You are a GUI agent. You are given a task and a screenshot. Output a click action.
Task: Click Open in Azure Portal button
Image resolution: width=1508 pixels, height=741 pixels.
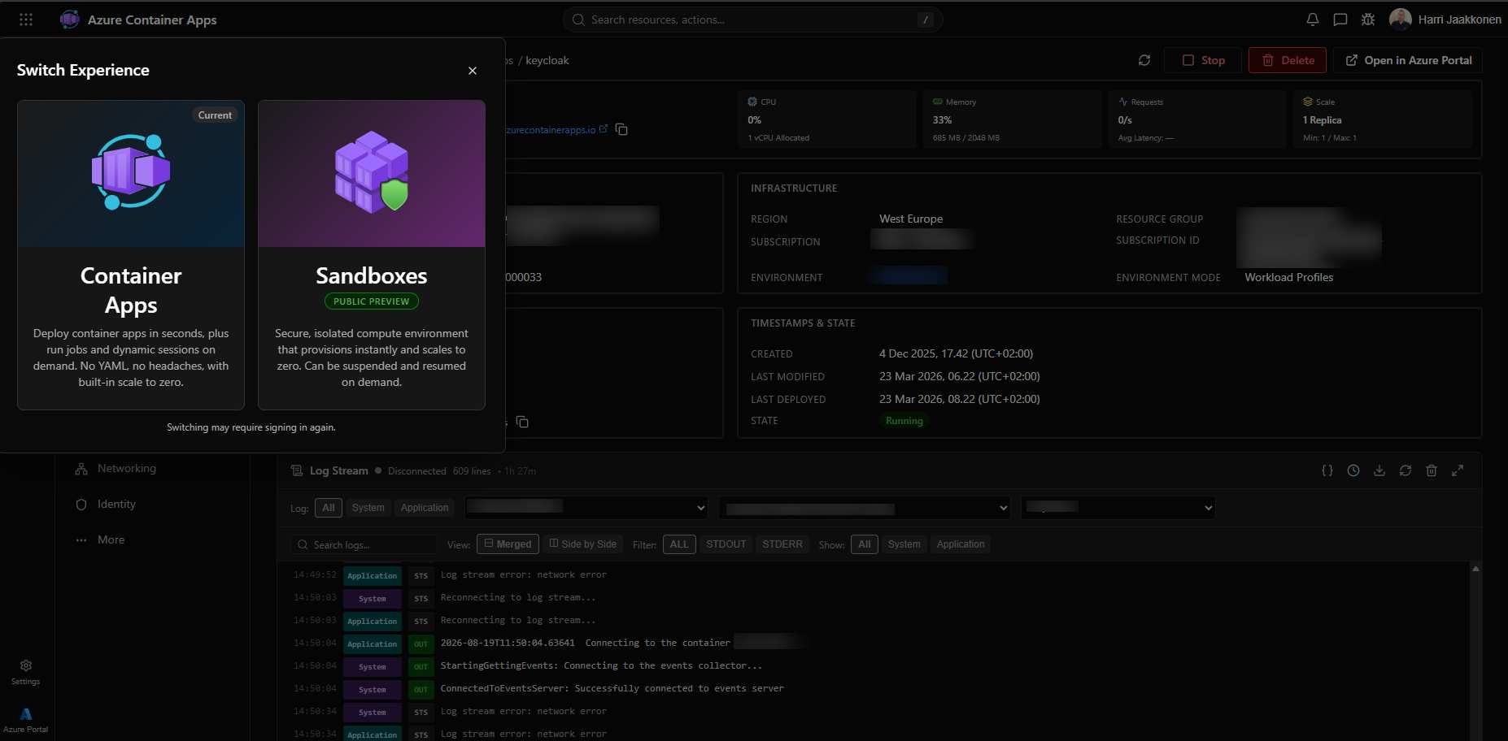coord(1408,60)
